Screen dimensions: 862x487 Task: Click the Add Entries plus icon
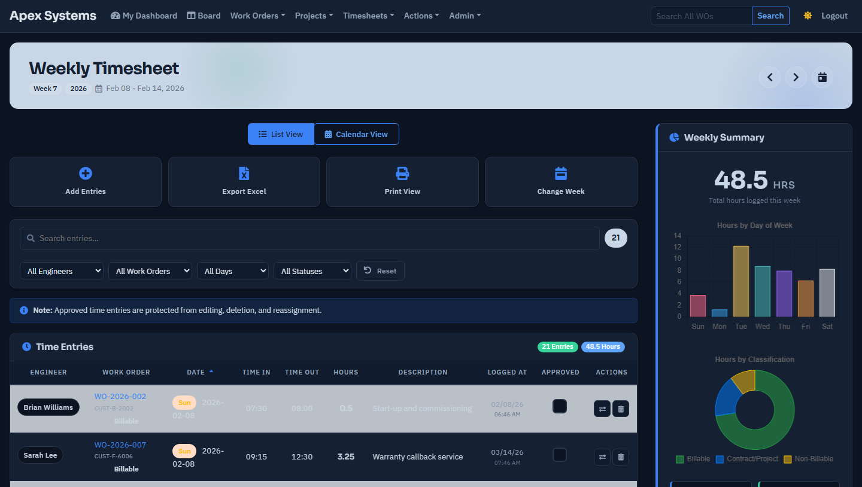(86, 174)
